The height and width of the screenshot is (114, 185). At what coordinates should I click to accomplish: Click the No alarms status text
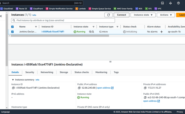click(152, 32)
